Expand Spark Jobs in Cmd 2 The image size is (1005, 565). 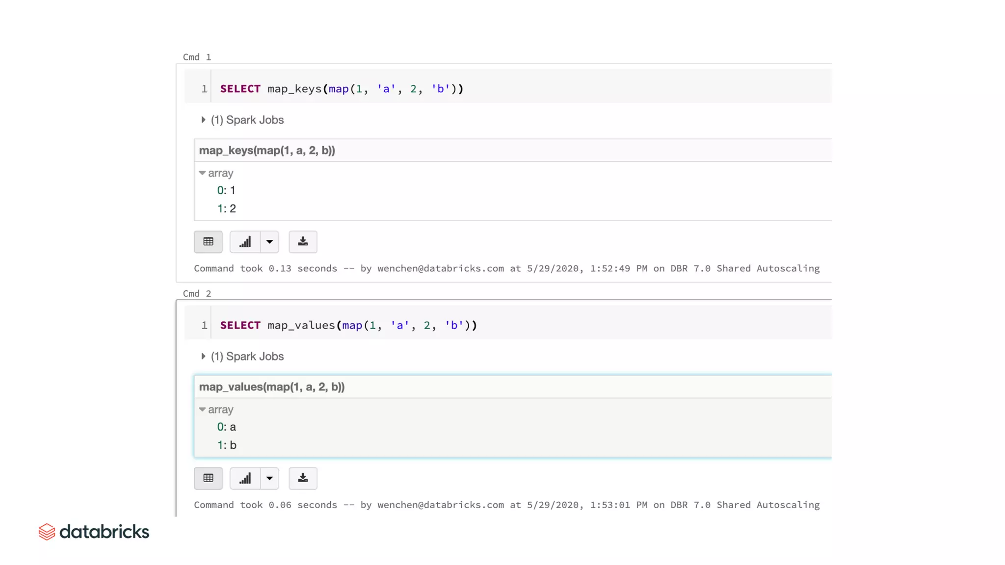pos(203,356)
